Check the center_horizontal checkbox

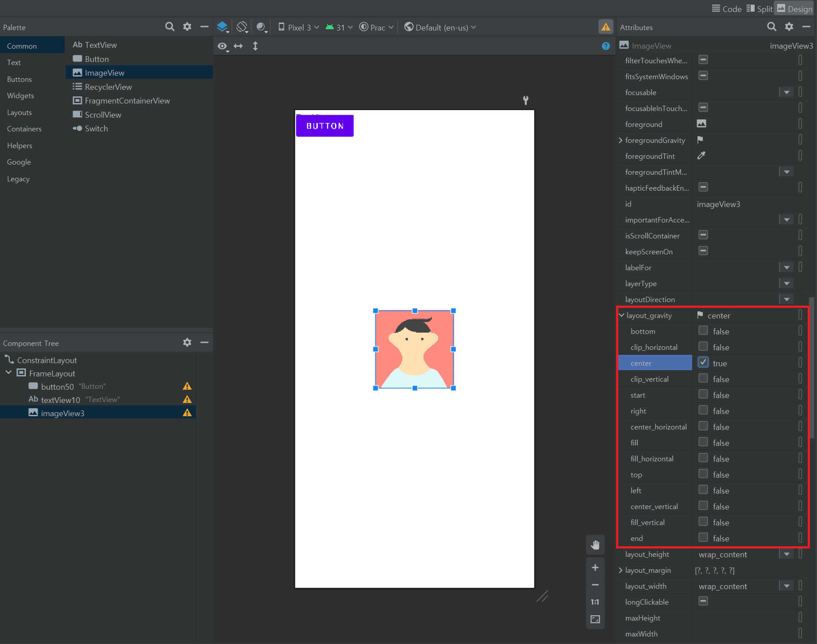703,426
